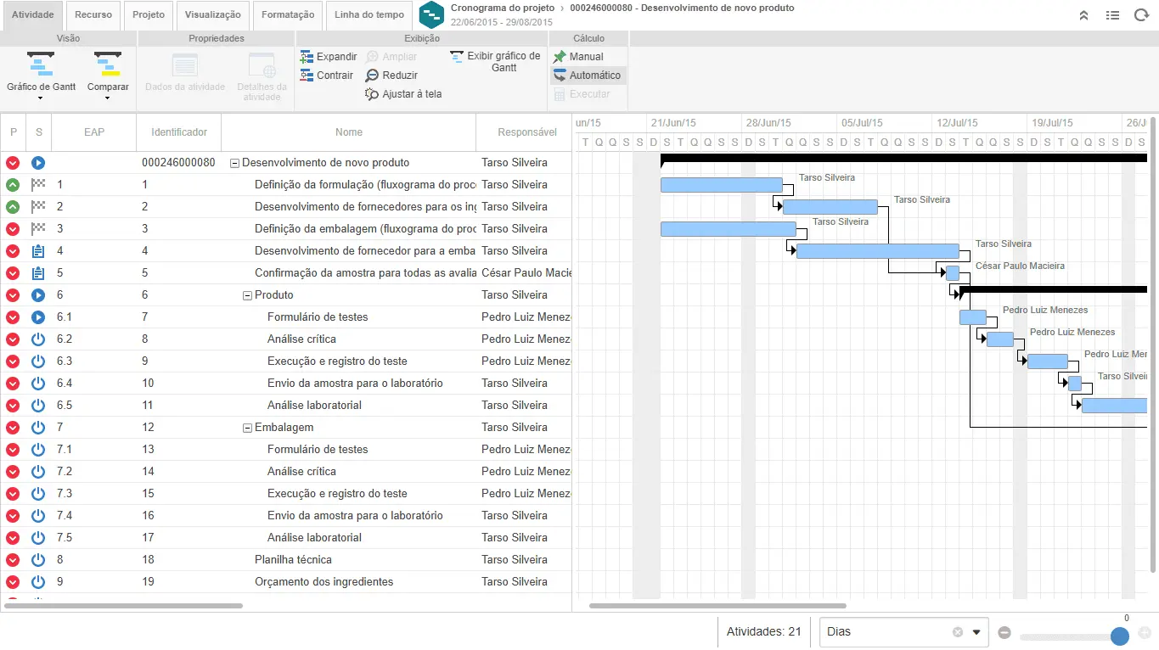
Task: Select Definição da formulação activity row
Action: click(x=286, y=185)
